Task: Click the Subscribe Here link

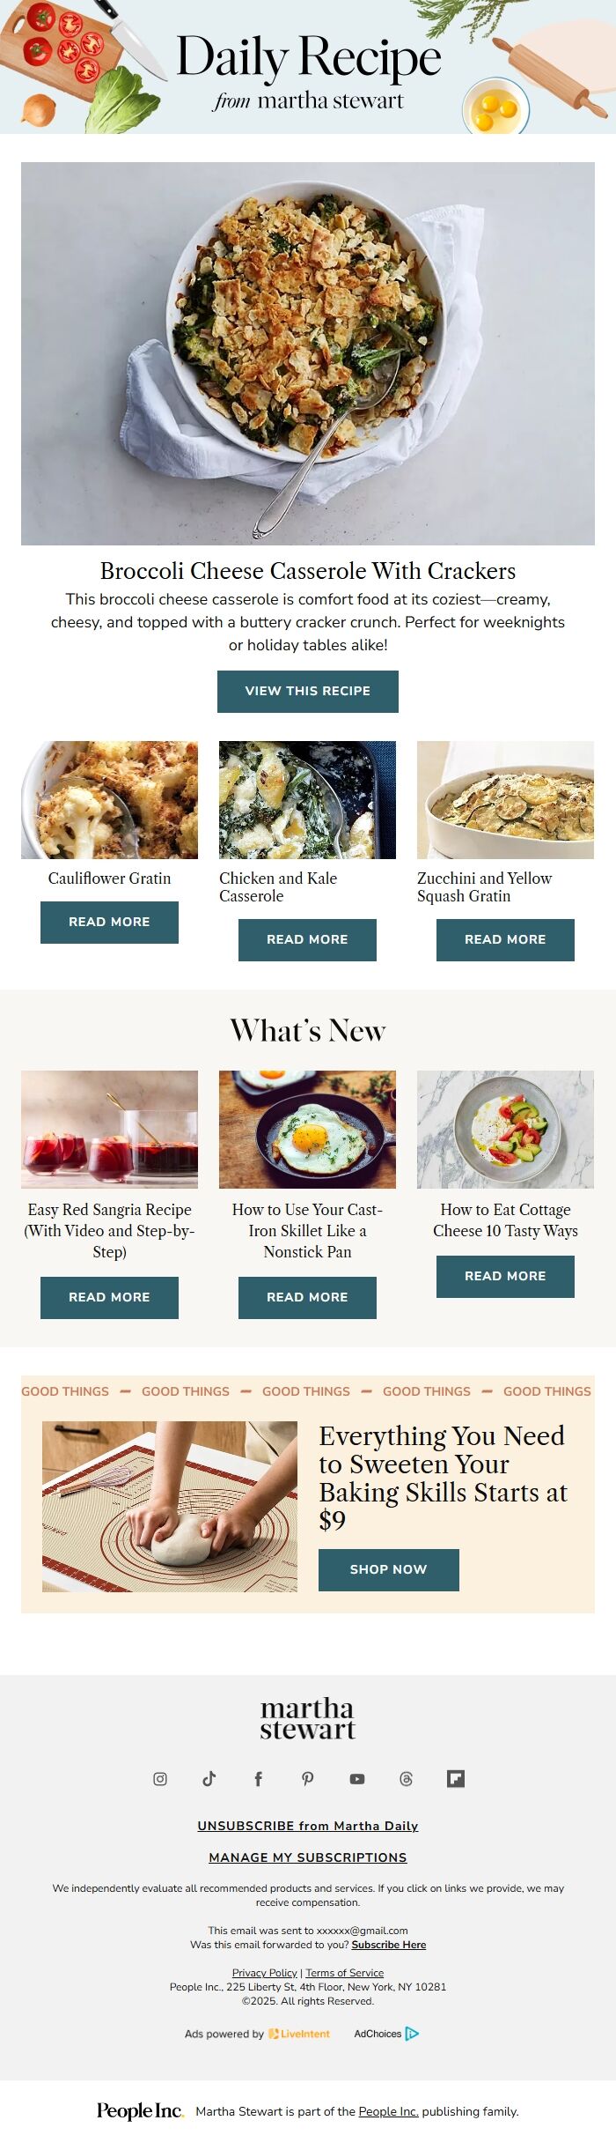Action: point(389,1945)
